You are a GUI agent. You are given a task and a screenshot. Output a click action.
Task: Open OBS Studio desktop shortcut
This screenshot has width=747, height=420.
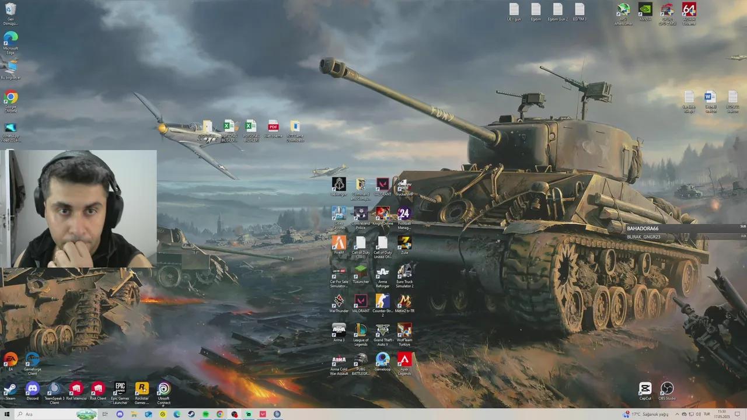tap(667, 391)
